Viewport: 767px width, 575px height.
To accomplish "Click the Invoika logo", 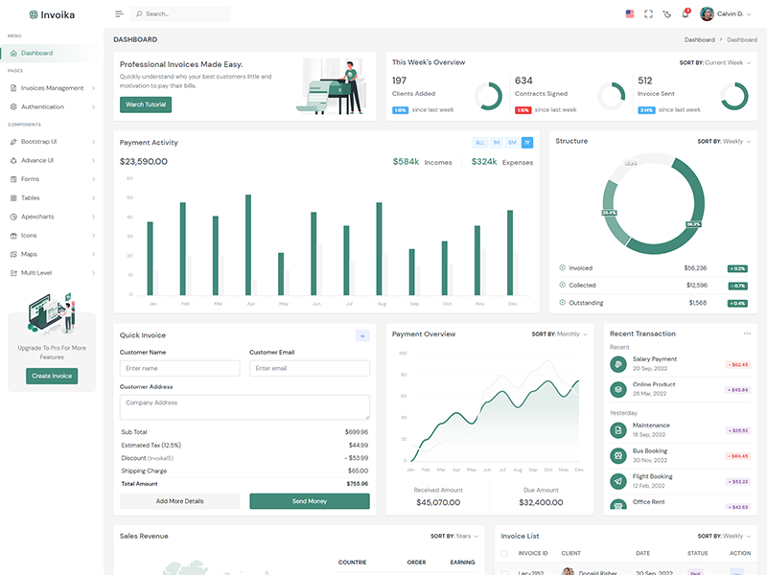I will [x=52, y=14].
